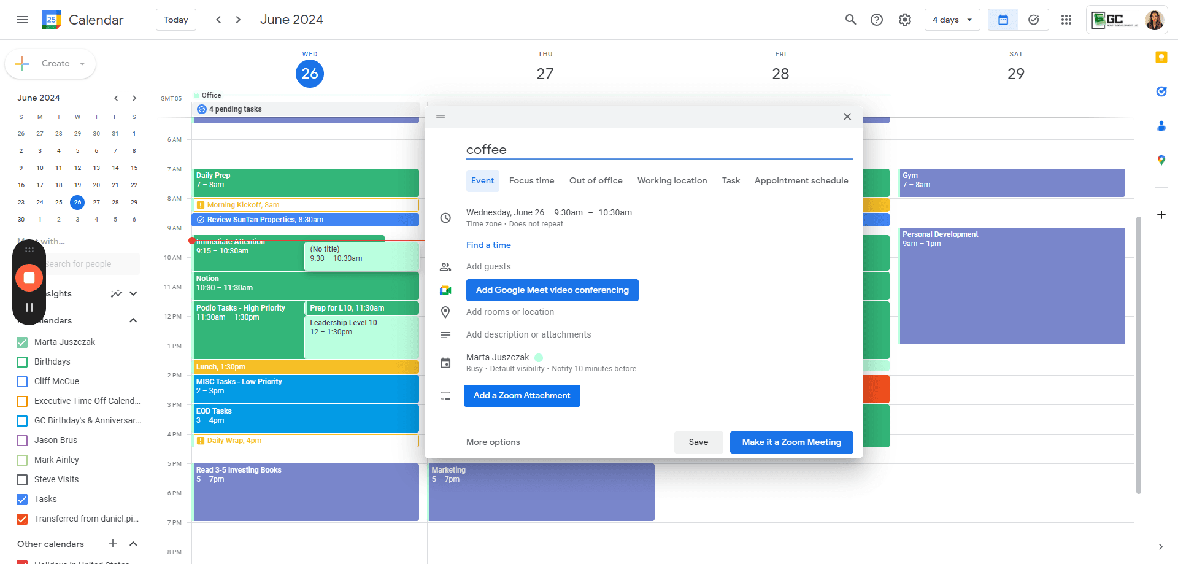Switch to Tasks view icon
The width and height of the screenshot is (1178, 564).
point(1034,20)
